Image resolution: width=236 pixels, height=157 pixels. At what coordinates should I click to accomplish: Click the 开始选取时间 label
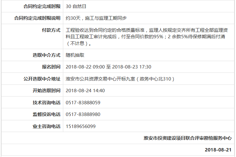coord(46,91)
